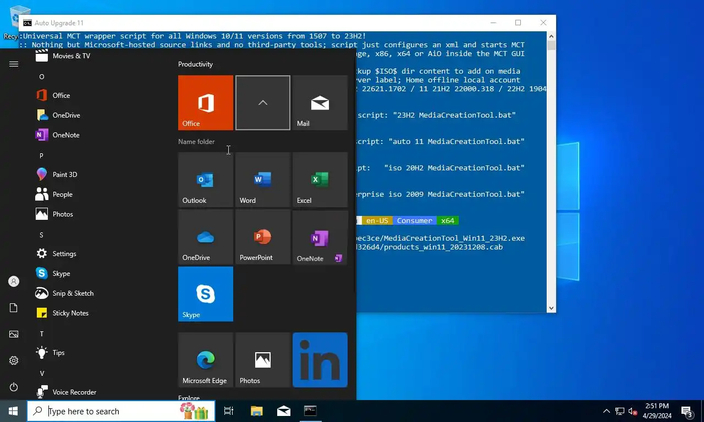Screen dimensions: 704x422
Task: Open Snip & Sketch
Action: pyautogui.click(x=100, y=293)
